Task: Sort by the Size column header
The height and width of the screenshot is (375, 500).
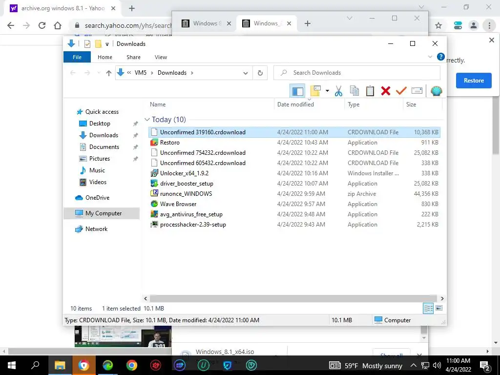Action: point(411,104)
